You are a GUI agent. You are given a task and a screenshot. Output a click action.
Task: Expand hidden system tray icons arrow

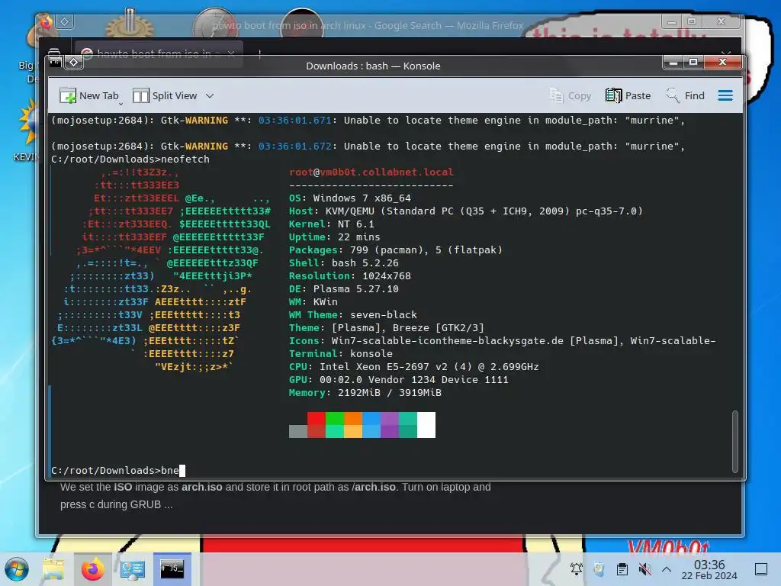pos(667,569)
